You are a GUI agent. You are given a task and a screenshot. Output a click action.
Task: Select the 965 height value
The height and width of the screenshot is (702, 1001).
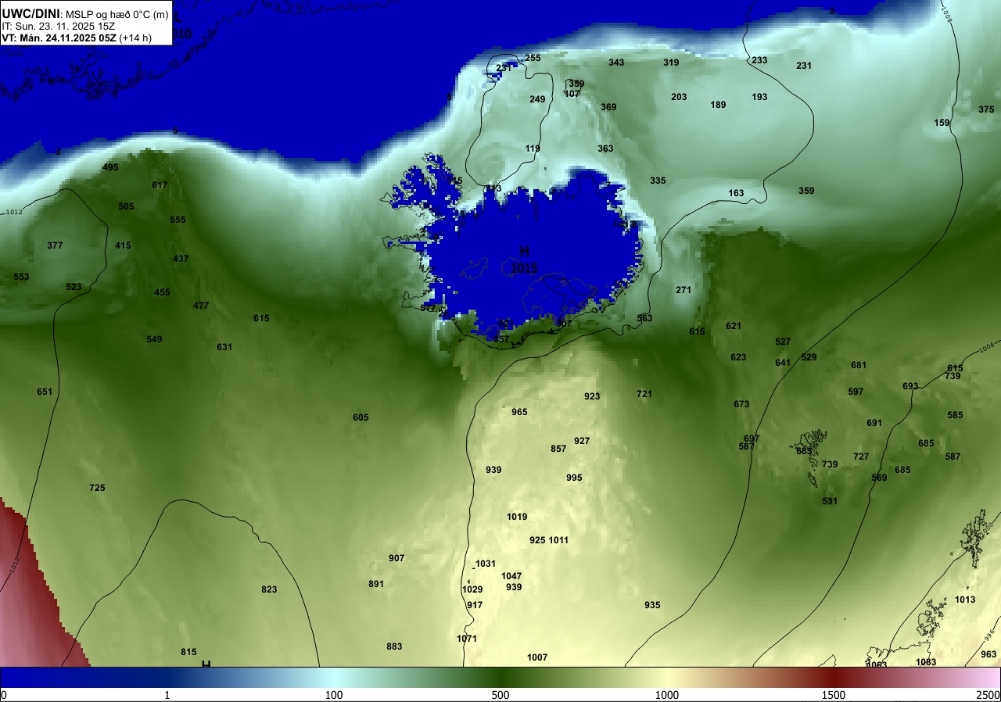[x=519, y=412]
